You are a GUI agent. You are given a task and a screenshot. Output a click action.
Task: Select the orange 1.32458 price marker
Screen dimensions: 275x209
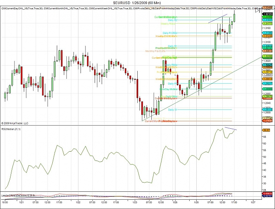(x=267, y=7)
